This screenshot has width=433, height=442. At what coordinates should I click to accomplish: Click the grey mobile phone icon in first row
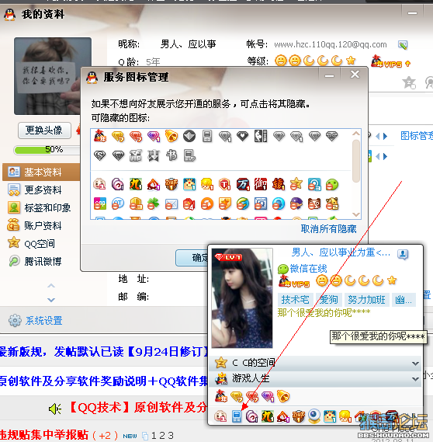click(207, 137)
